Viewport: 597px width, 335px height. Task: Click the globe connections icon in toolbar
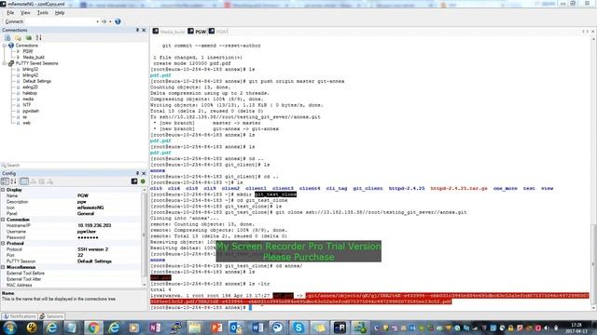tap(118, 21)
